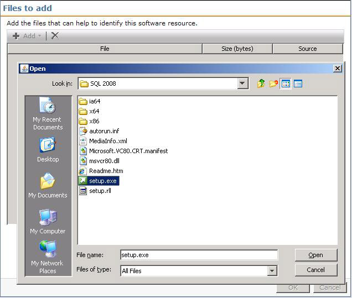
Task: Select setup.rll file
Action: point(95,191)
